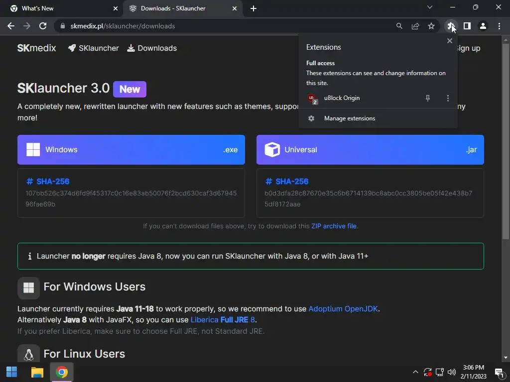Click the sync/update tray icon
510x382 pixels.
click(427, 372)
